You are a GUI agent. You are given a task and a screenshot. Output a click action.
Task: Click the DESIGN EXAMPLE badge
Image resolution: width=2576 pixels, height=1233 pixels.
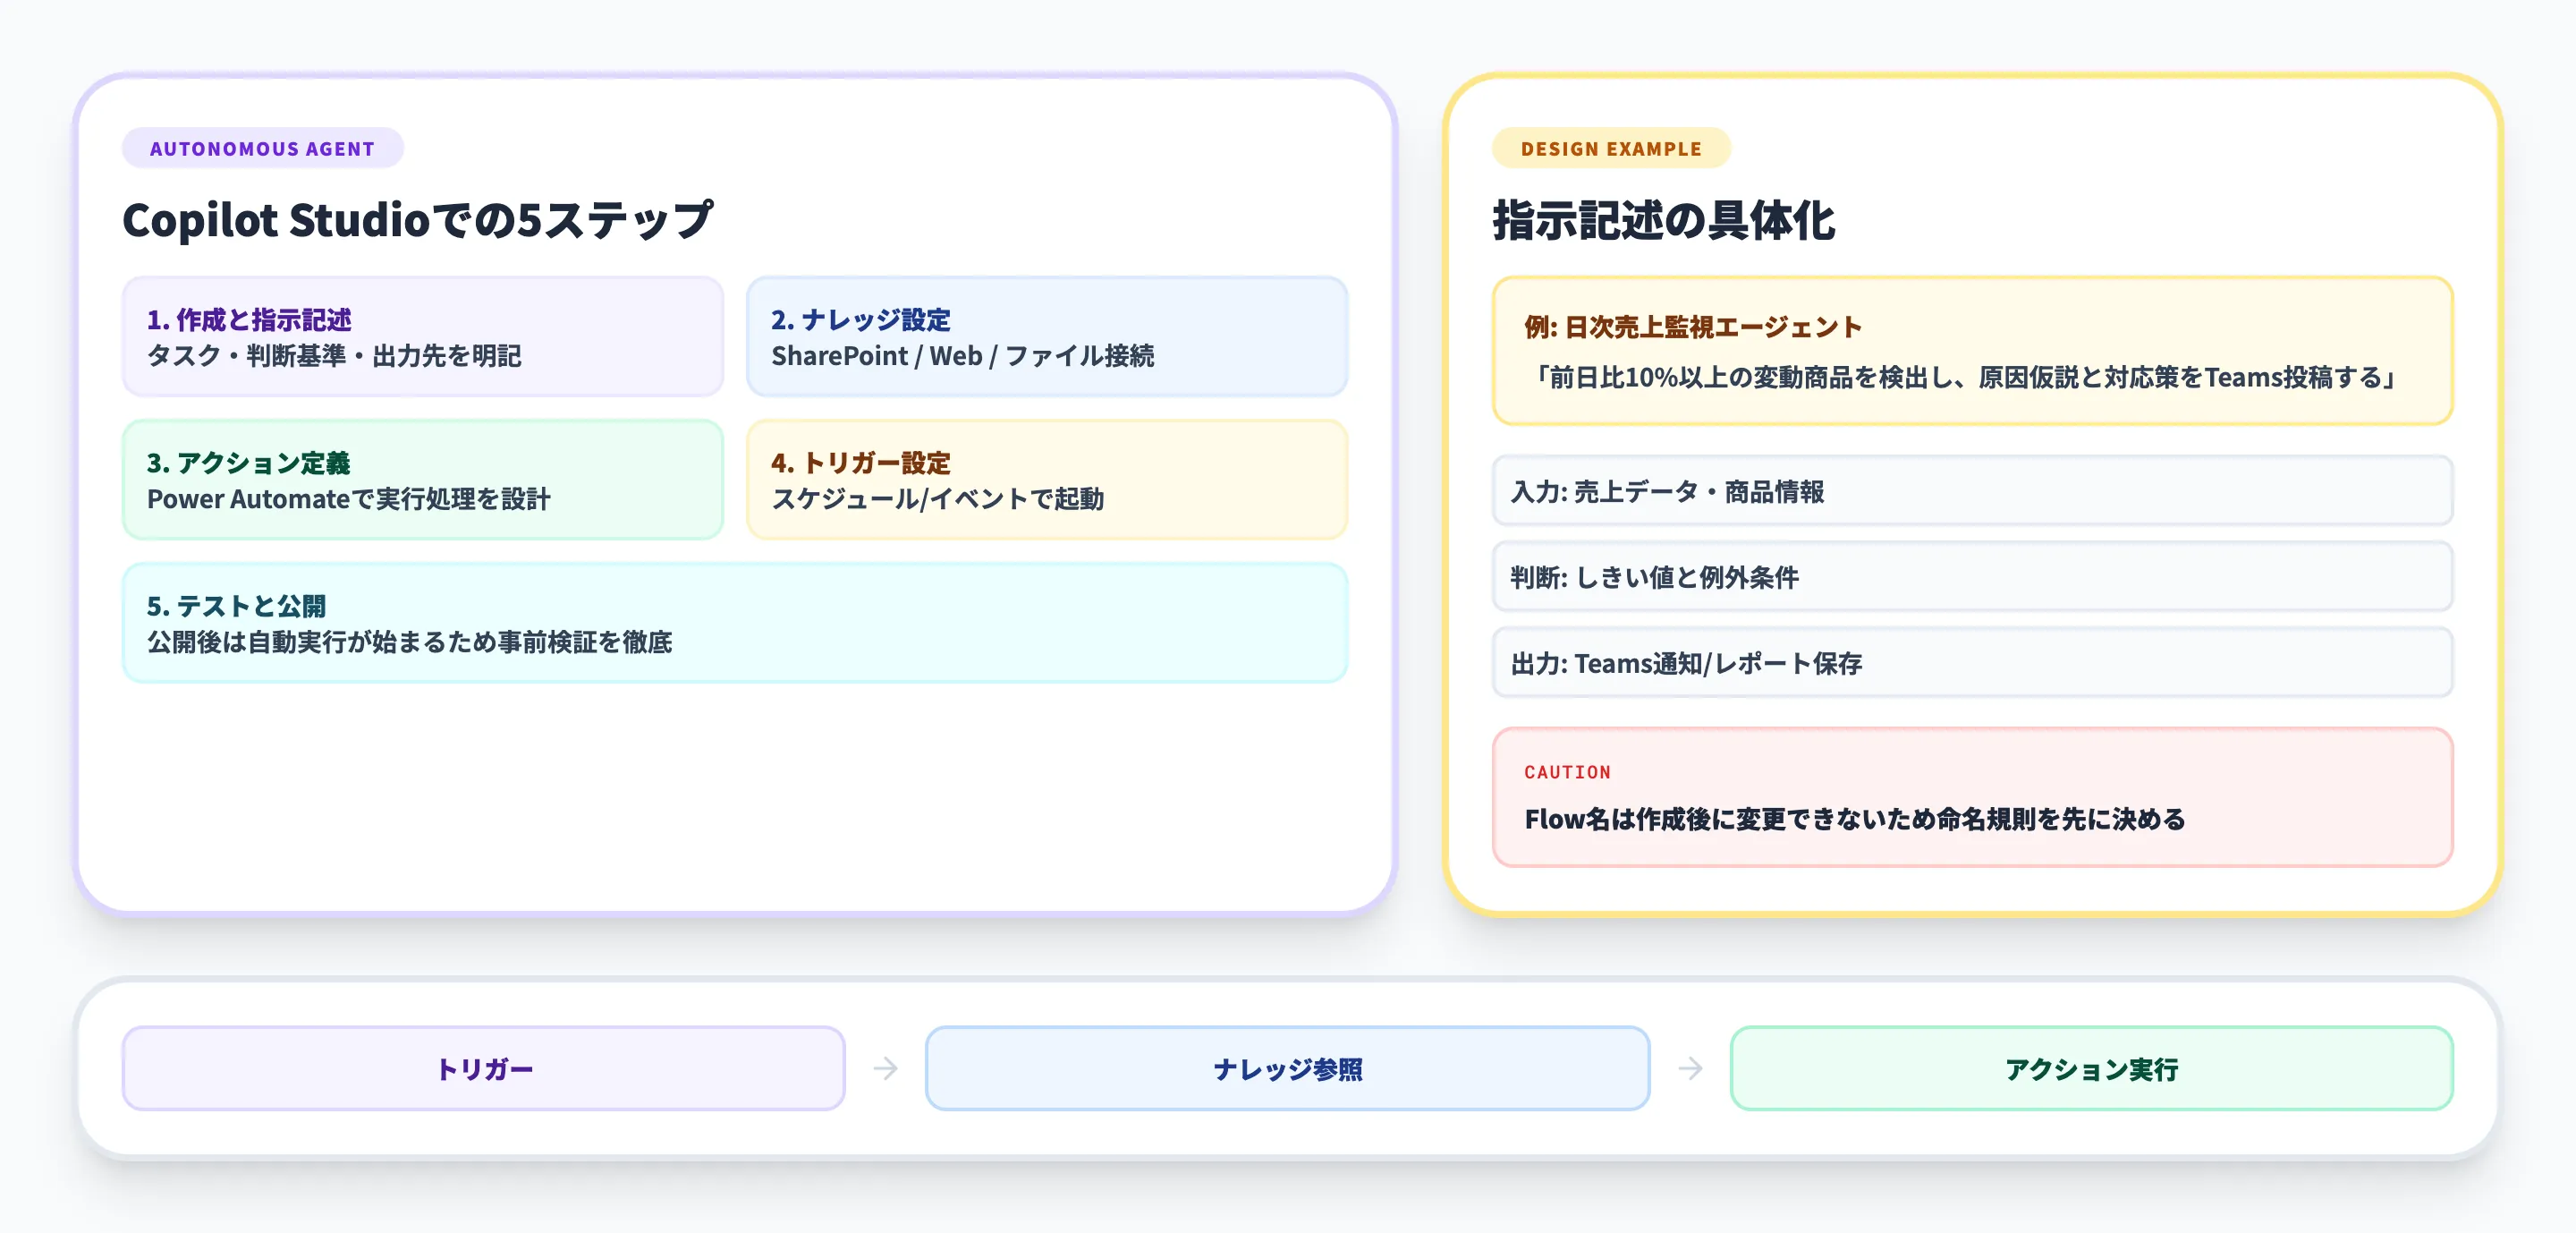coord(1610,148)
